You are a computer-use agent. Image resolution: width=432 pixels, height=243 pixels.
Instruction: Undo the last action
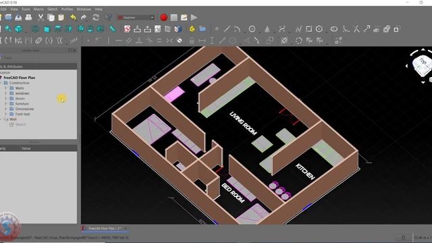(74, 18)
